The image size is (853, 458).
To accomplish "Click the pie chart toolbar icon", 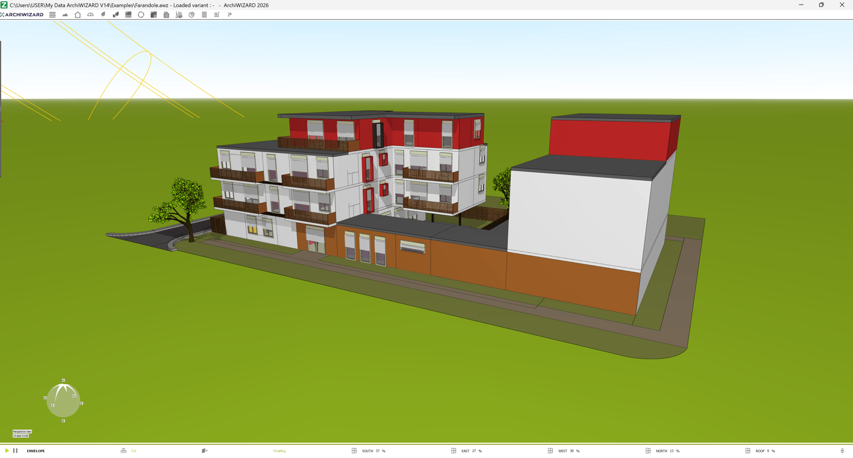I will [x=192, y=15].
